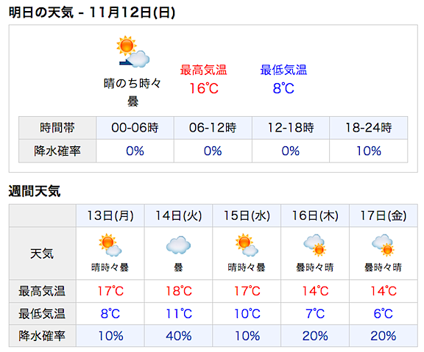Click the 10% value under 18-24時

(x=369, y=151)
